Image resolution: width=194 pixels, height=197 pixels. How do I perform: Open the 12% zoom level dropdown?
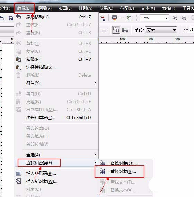click(155, 18)
